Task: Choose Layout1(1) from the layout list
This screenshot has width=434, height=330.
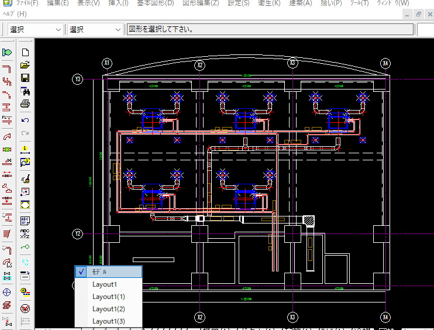Action: click(108, 297)
